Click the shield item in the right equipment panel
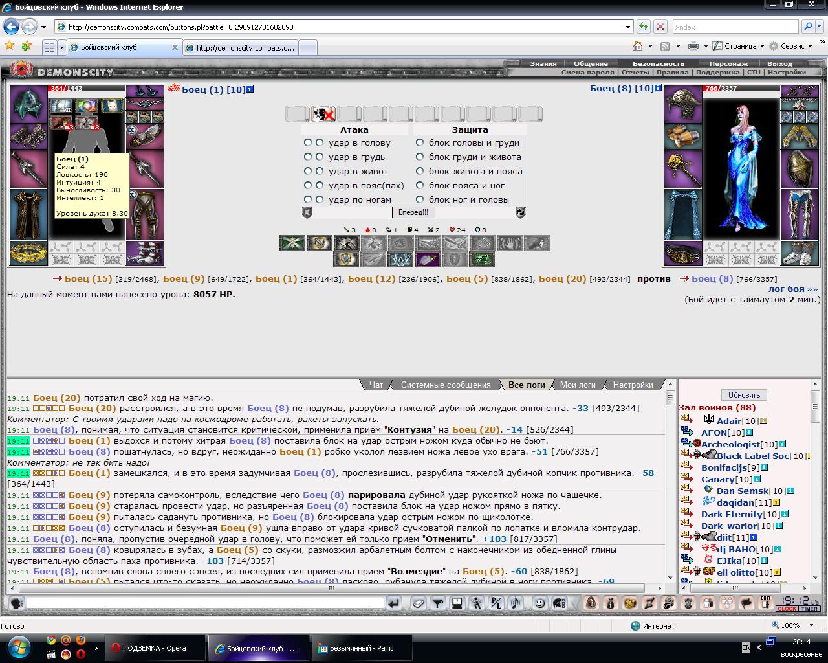The height and width of the screenshot is (663, 828). click(800, 170)
